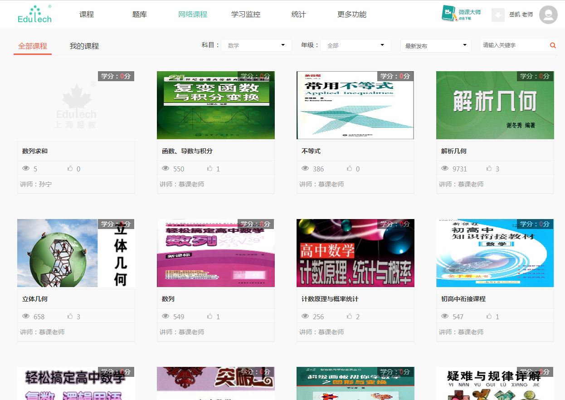Click the download arrow icon beside 岳凯 老师
The image size is (565, 400).
pyautogui.click(x=498, y=15)
